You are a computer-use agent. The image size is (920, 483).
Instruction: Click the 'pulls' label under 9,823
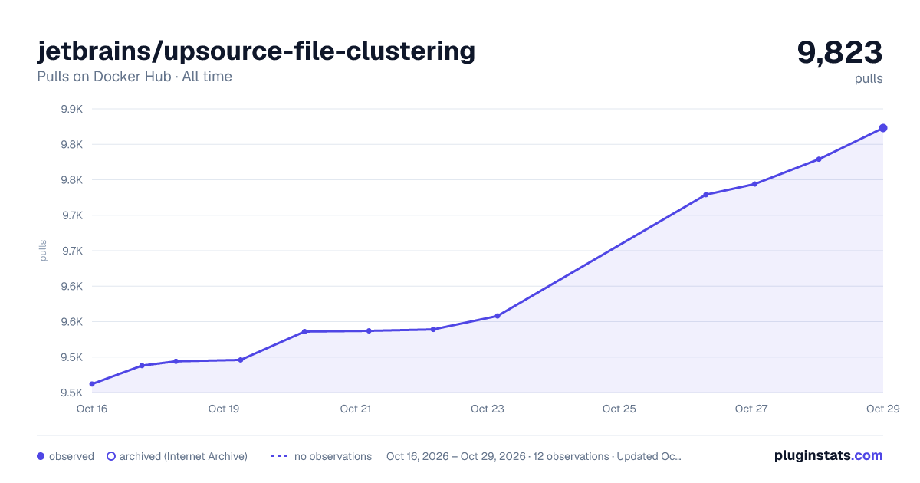[x=869, y=79]
